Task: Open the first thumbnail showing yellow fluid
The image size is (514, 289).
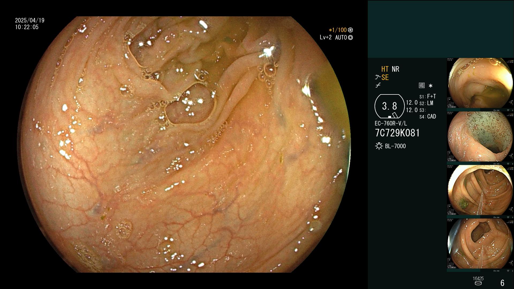Action: [x=480, y=83]
